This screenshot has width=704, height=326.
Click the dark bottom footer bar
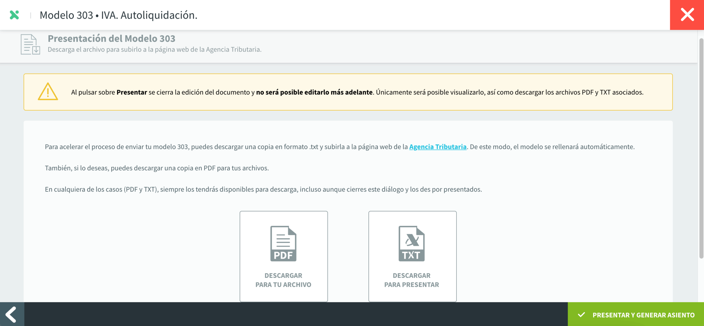pyautogui.click(x=296, y=314)
